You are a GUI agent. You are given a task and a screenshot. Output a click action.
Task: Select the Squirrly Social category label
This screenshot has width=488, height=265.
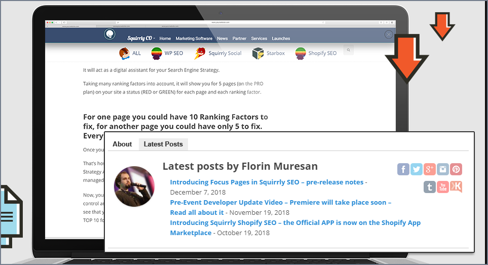[x=225, y=53]
